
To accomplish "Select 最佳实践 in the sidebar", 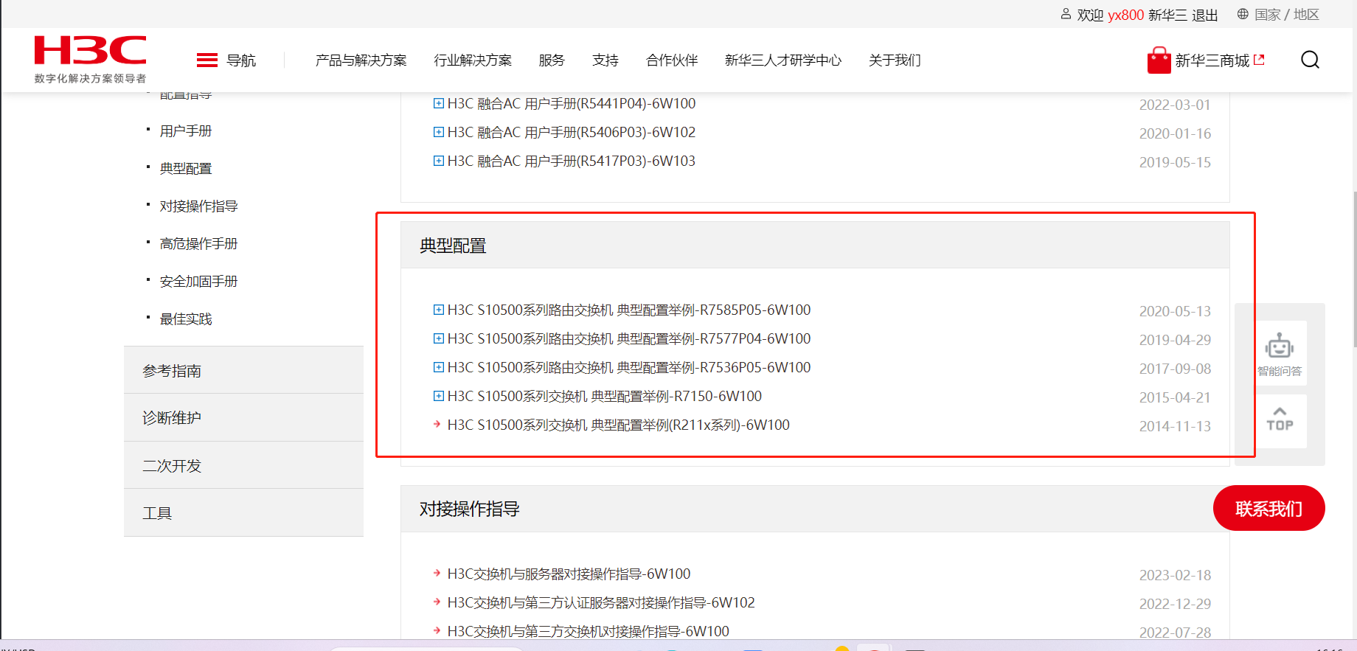I will (x=186, y=318).
